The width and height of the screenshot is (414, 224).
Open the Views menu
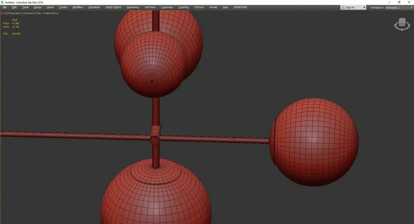click(50, 7)
